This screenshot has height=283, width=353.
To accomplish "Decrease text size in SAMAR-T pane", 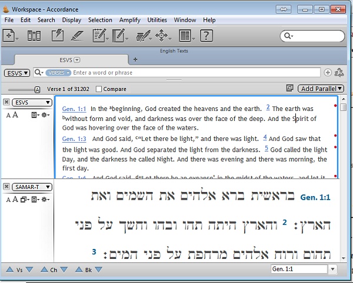I will (x=8, y=200).
